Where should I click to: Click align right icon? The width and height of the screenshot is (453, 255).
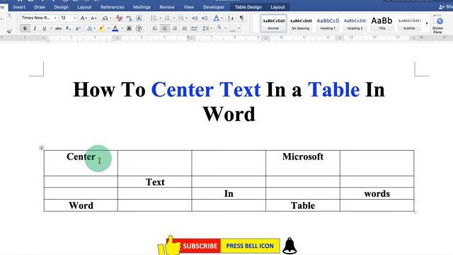click(x=175, y=28)
